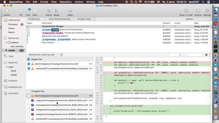
Task: Open Pending files sorted by path dropdown
Action: click(43, 55)
